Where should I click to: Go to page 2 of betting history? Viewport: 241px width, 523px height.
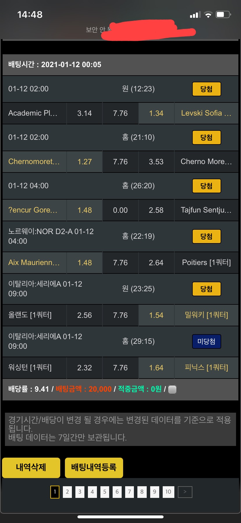tap(67, 492)
